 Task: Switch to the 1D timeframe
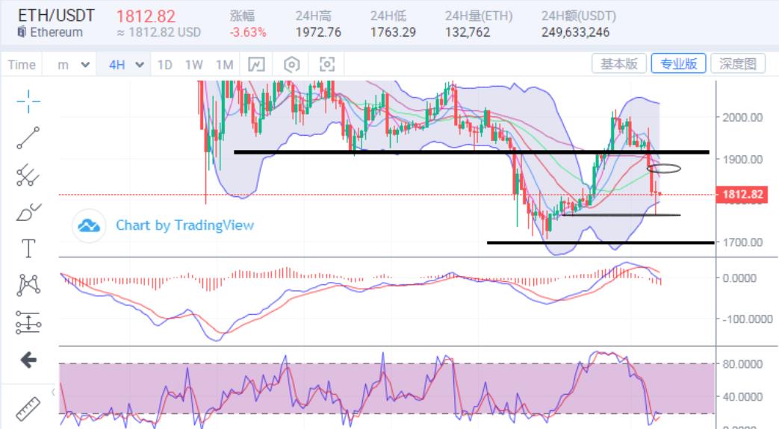pos(164,64)
